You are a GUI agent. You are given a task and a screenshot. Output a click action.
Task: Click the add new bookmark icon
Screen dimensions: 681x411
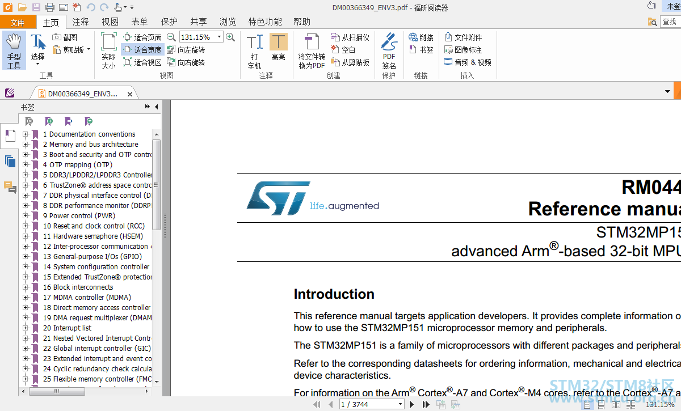(49, 121)
